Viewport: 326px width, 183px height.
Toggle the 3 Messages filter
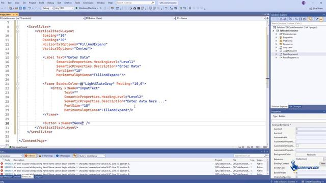tap(63, 156)
